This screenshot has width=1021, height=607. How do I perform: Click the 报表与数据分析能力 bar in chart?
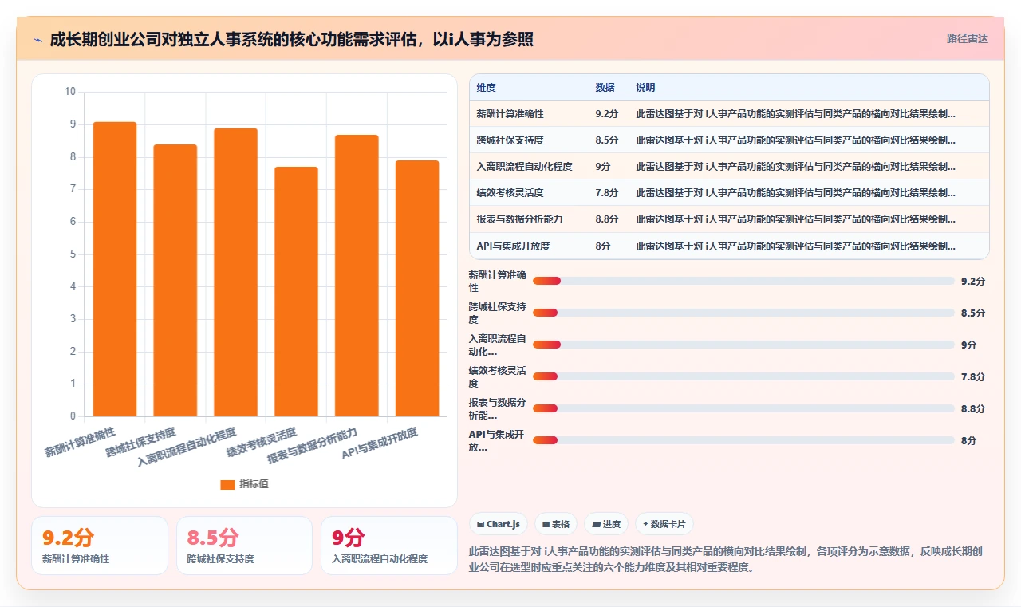pyautogui.click(x=357, y=275)
